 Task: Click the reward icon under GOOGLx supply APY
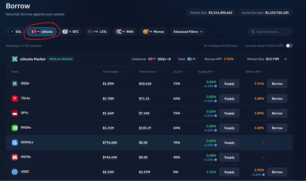(215, 145)
